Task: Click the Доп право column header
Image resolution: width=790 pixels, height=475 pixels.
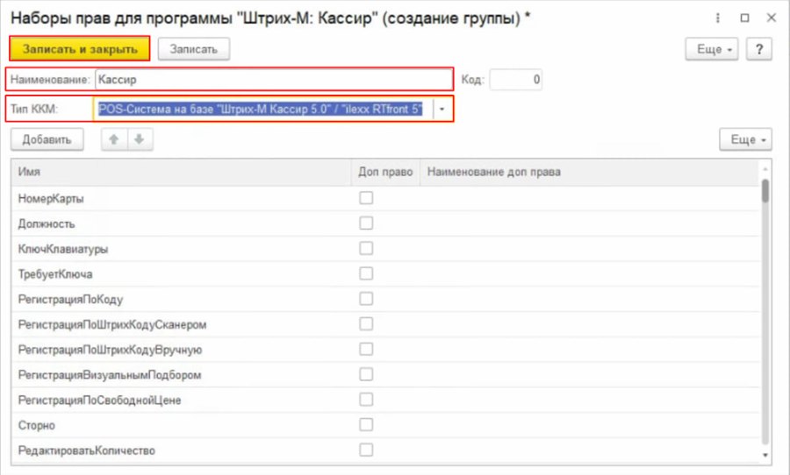Action: tap(385, 172)
